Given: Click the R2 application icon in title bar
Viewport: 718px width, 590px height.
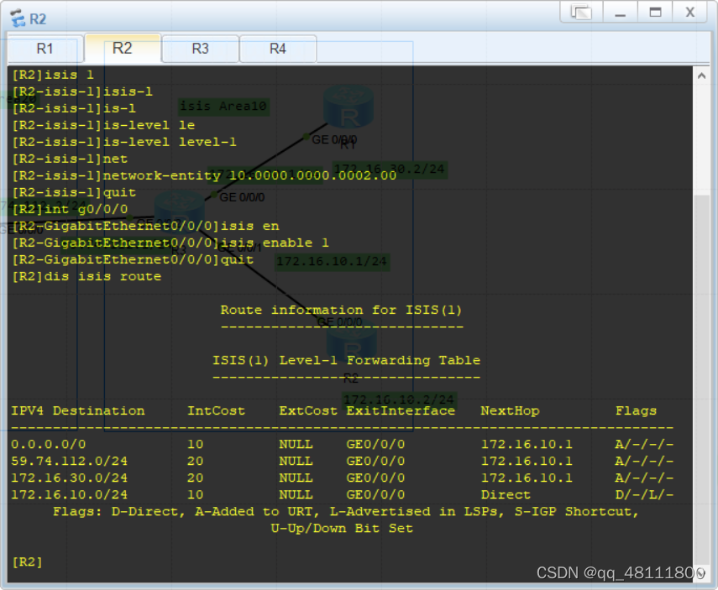Looking at the screenshot, I should (18, 18).
